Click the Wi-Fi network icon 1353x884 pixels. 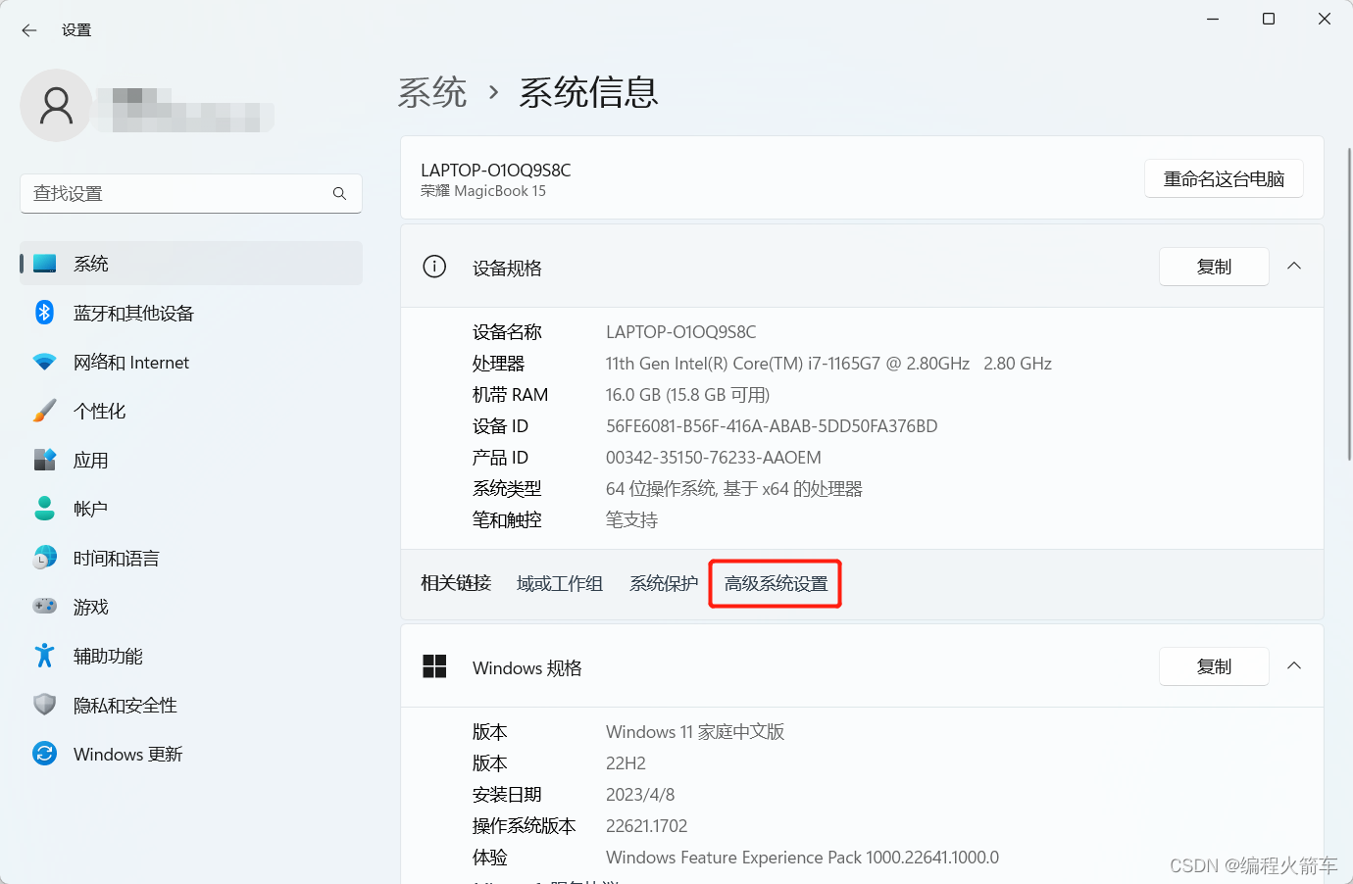click(x=45, y=362)
